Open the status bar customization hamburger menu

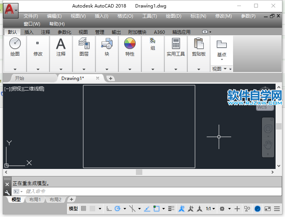point(277,209)
